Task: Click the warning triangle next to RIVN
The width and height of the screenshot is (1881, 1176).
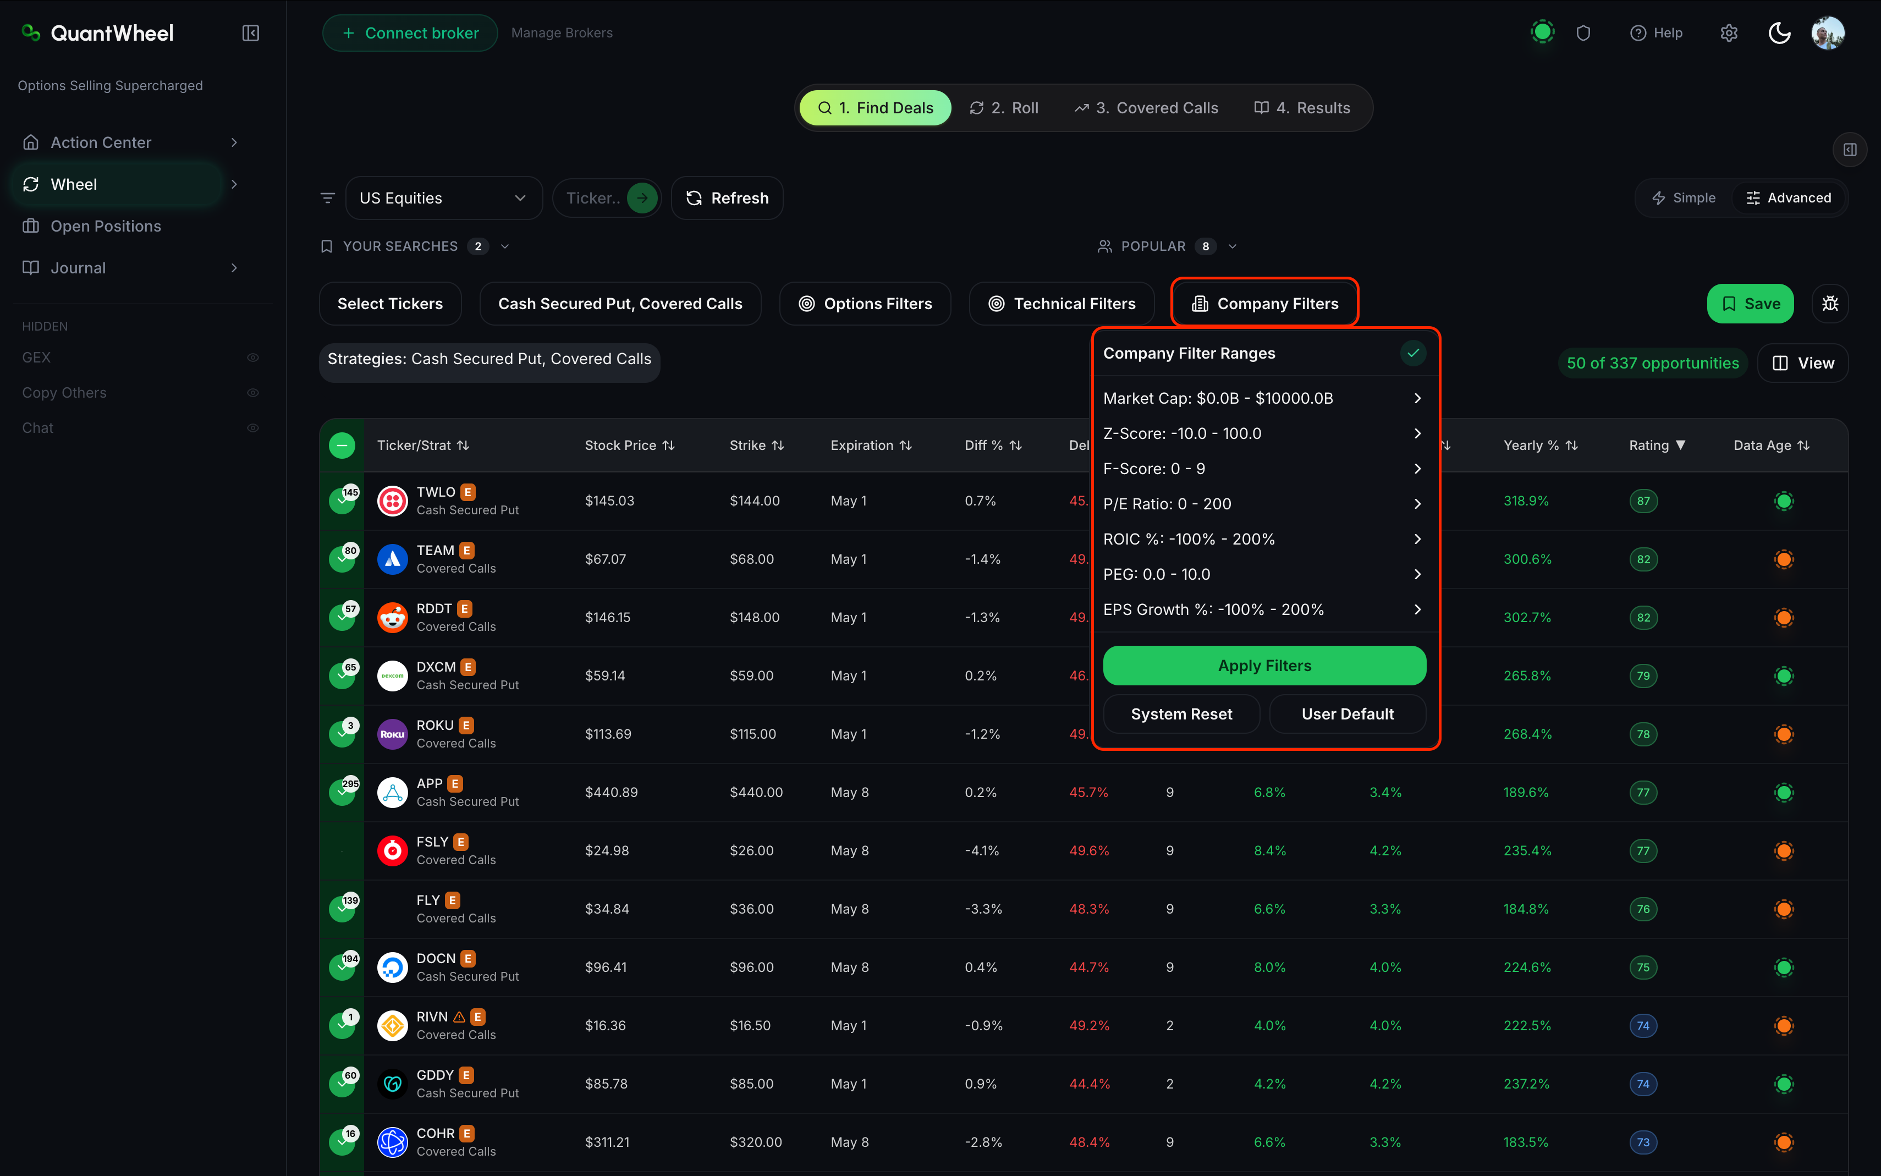Action: coord(460,1016)
